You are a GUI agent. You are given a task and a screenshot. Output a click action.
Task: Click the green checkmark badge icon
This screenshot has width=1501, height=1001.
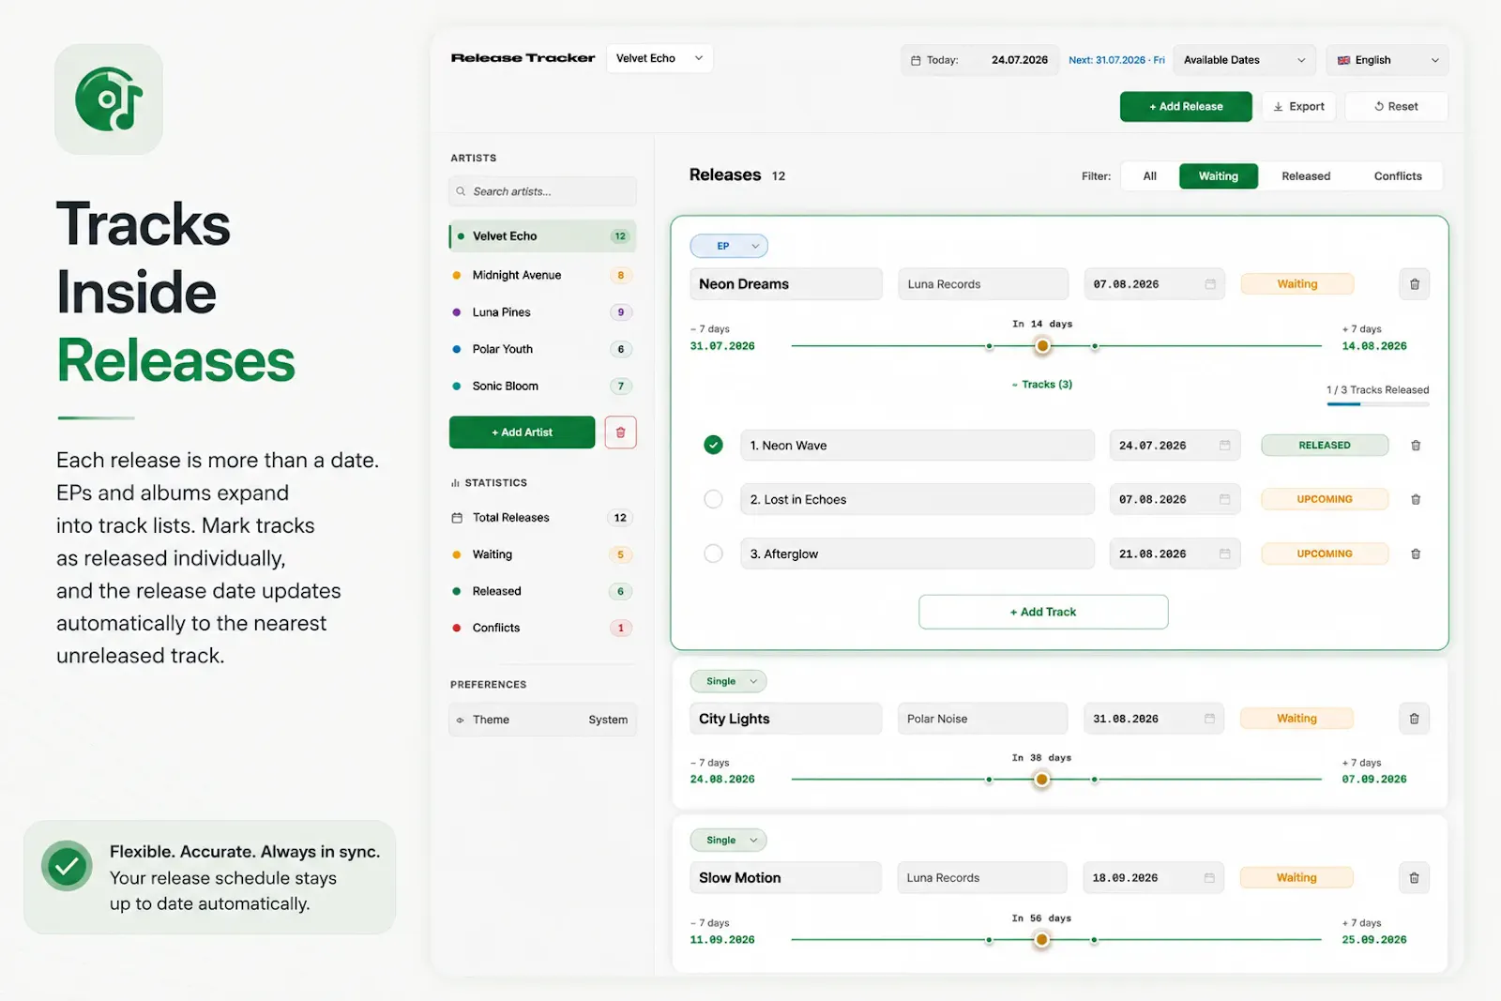tap(67, 866)
